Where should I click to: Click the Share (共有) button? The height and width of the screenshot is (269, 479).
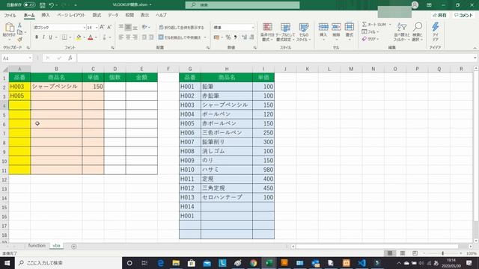(x=439, y=15)
